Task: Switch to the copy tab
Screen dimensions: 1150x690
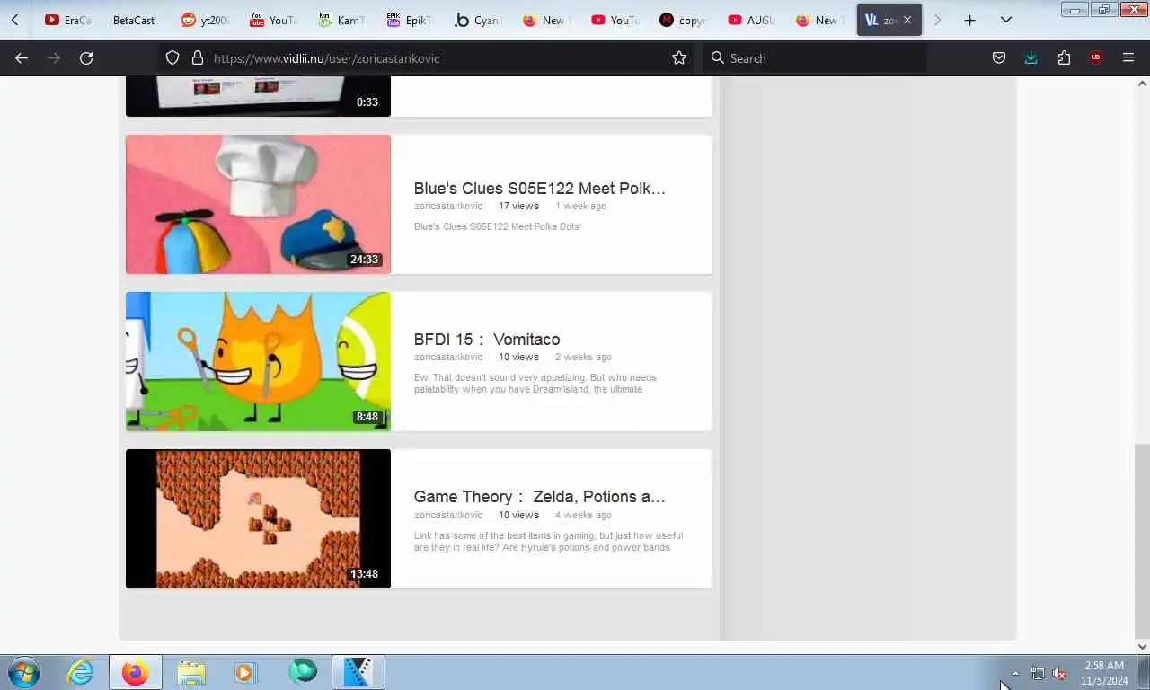Action: tap(683, 20)
